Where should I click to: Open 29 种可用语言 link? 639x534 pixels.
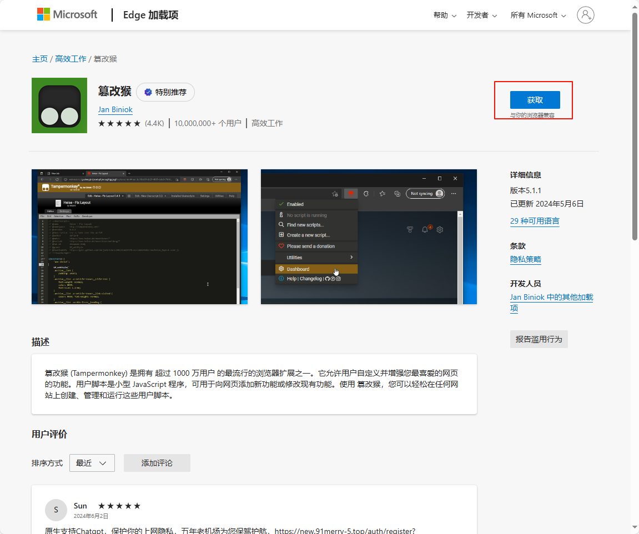click(x=535, y=221)
